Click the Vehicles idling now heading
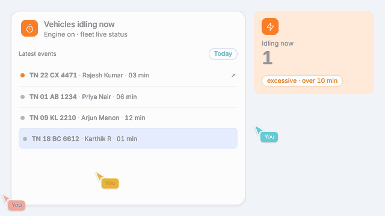The height and width of the screenshot is (216, 385). [79, 24]
